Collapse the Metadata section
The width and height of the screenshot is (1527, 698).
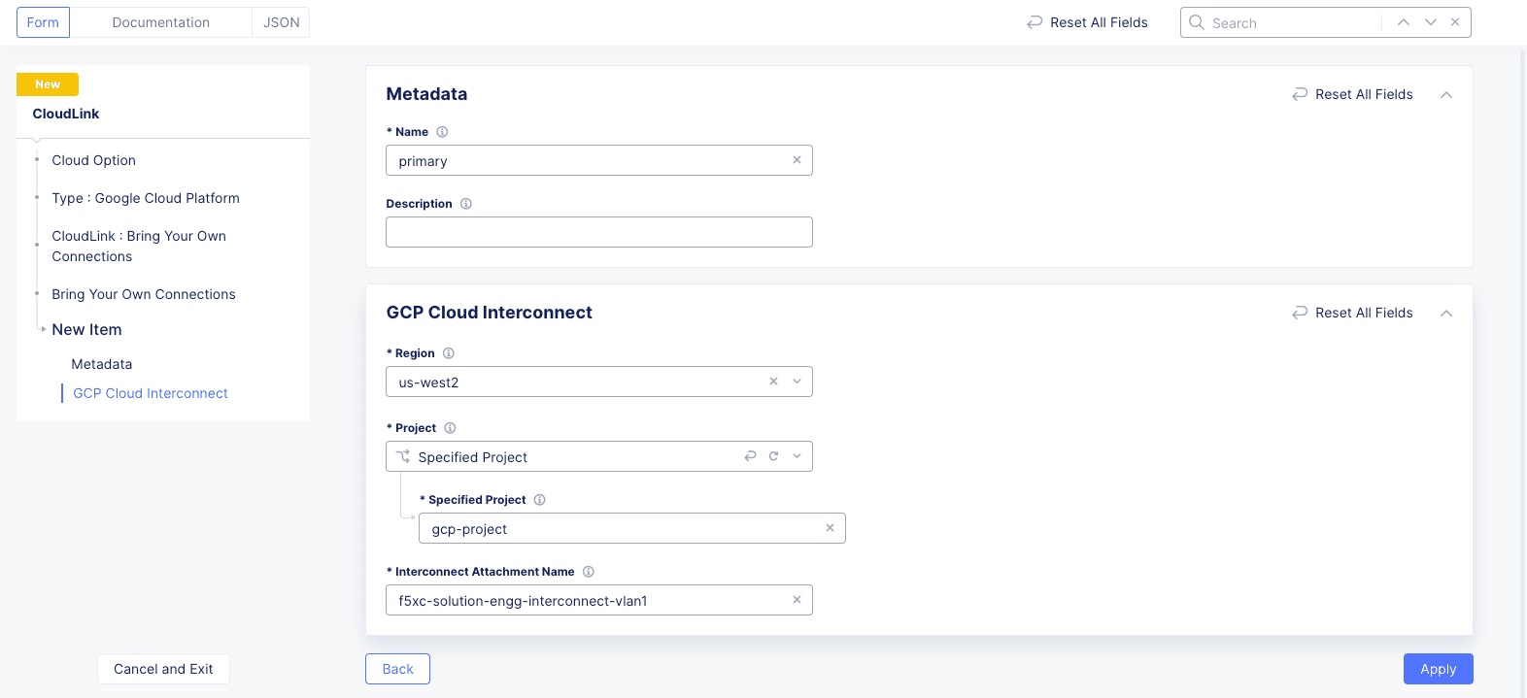[x=1446, y=94]
